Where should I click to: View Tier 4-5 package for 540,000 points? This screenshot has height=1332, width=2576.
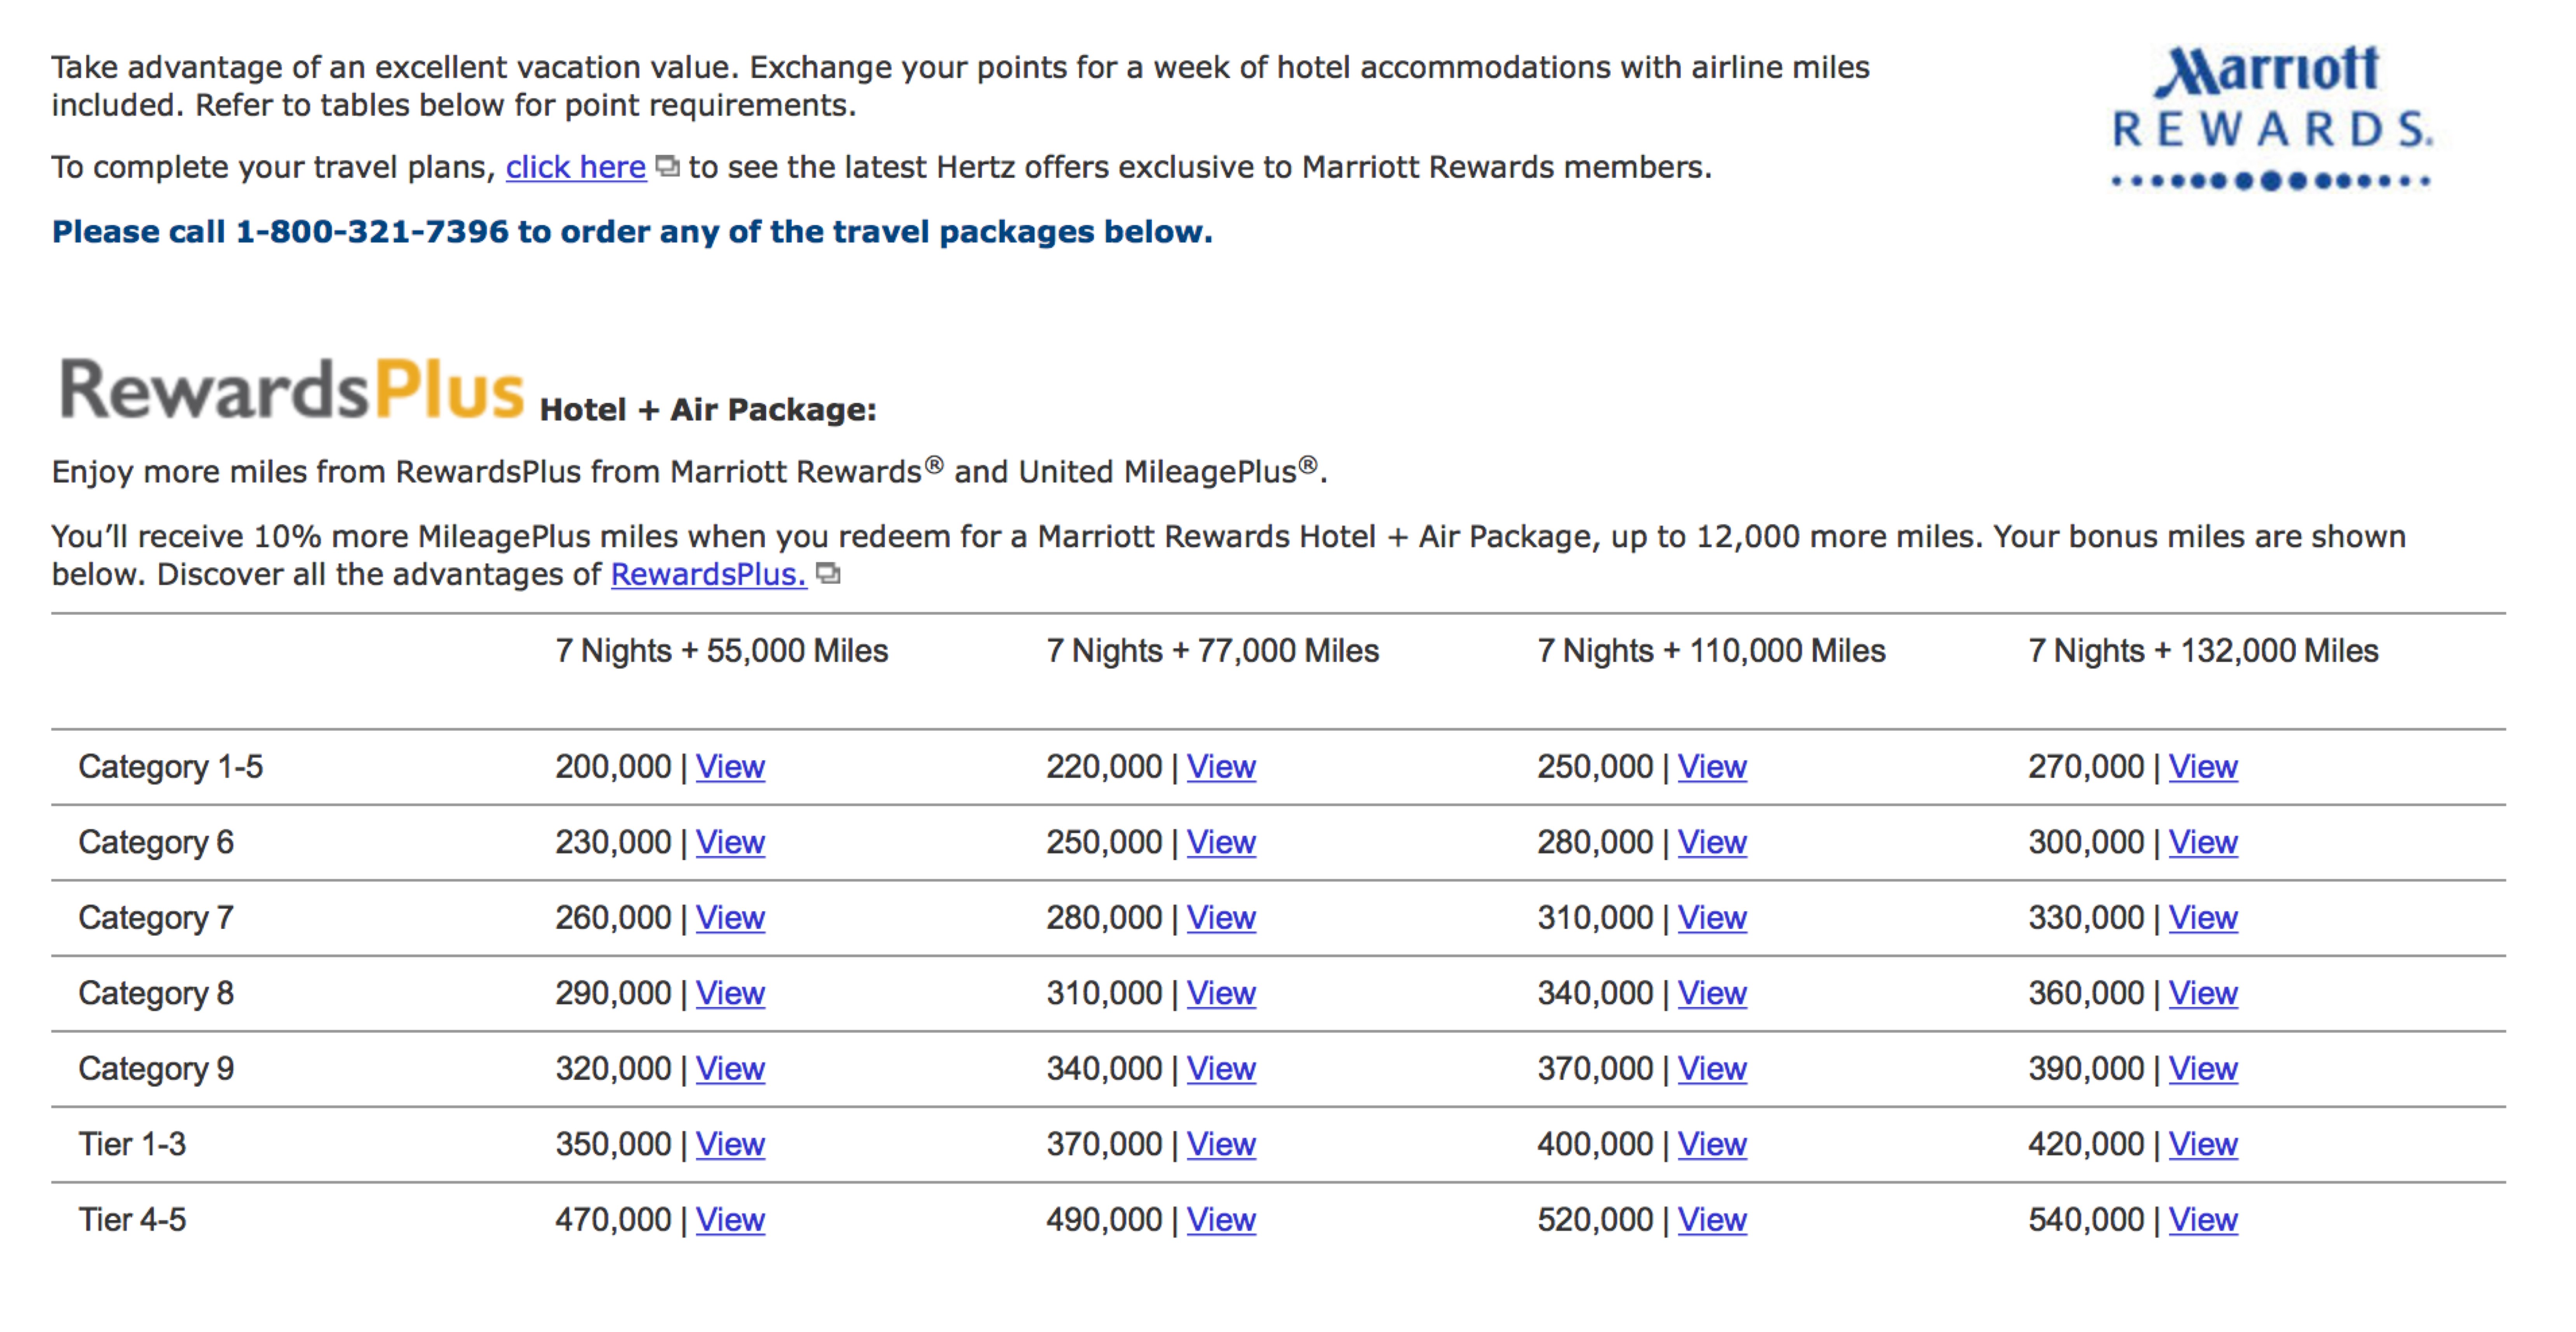(x=2203, y=1220)
